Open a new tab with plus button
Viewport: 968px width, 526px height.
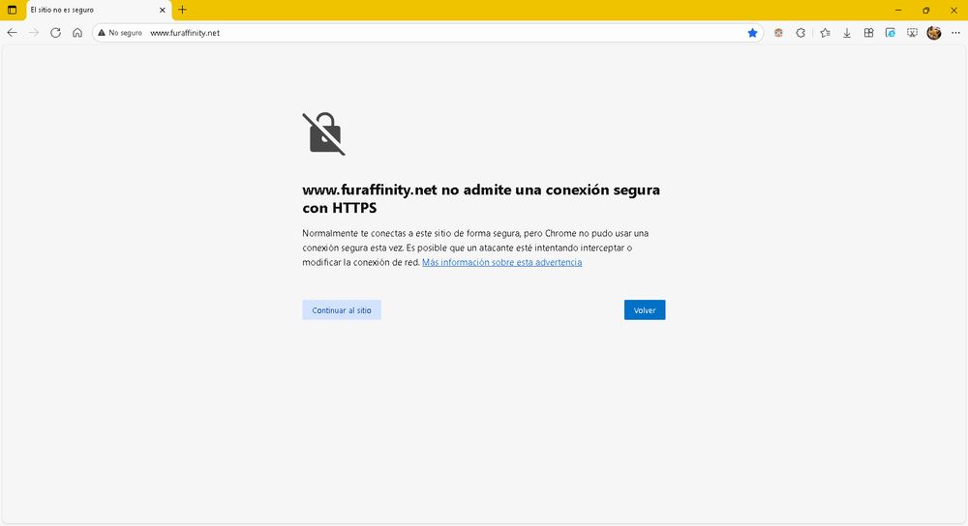pyautogui.click(x=182, y=10)
